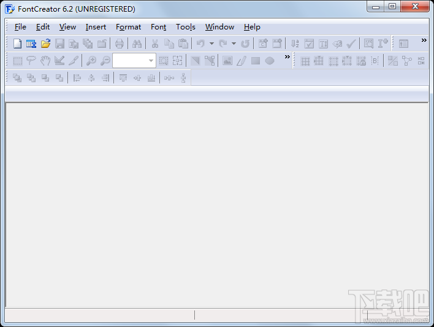
Task: Click the Sort glyphs a-z icon
Action: click(x=295, y=44)
